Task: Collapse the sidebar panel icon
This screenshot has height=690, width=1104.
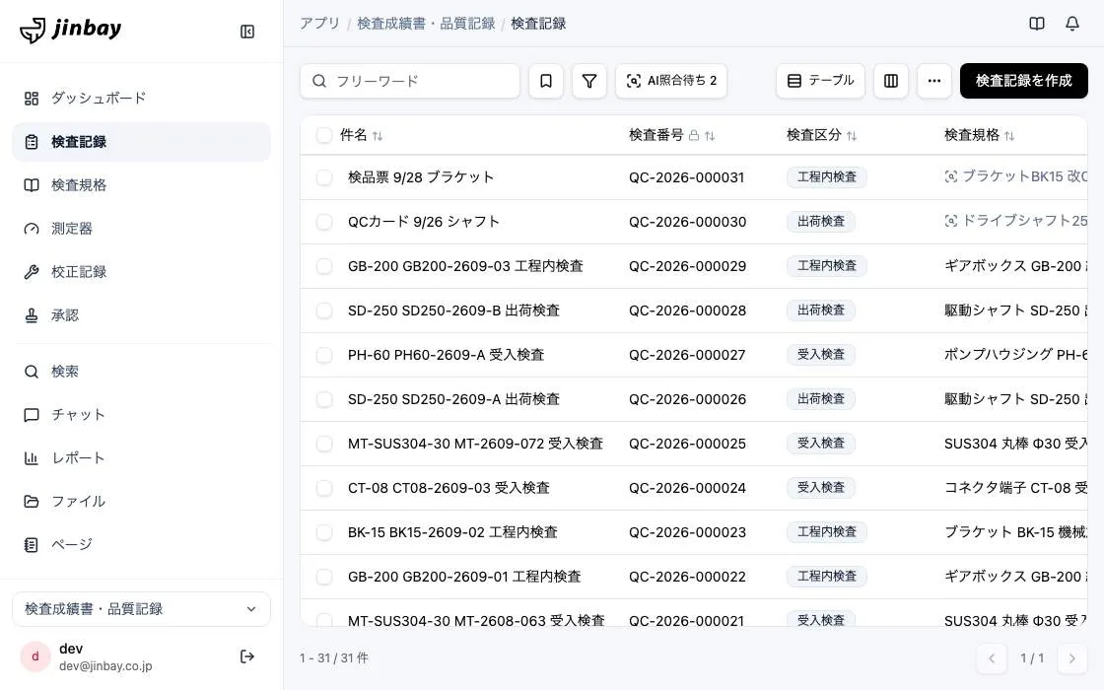Action: click(x=247, y=32)
